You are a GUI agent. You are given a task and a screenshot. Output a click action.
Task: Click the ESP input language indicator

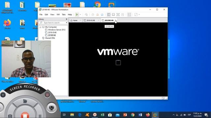coord(189,115)
